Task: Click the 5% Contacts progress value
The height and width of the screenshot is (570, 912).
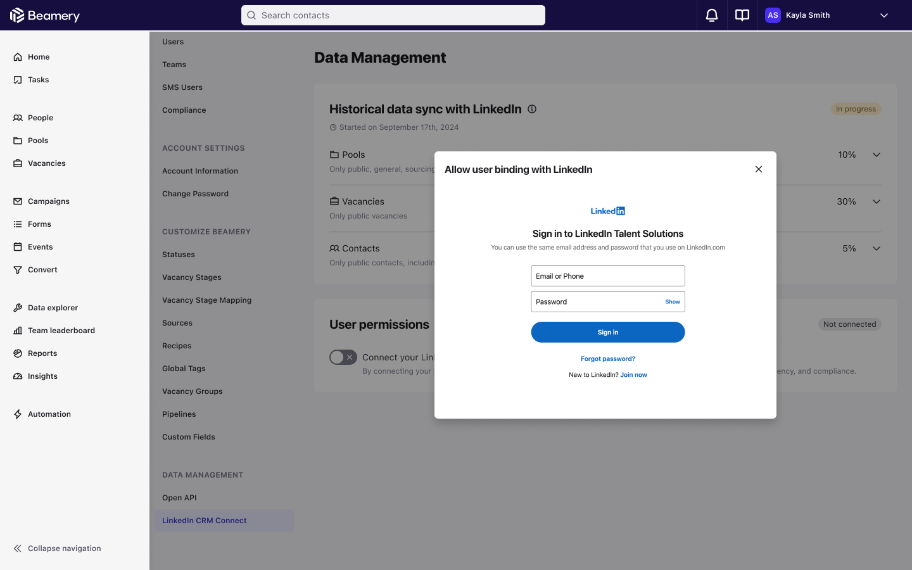Action: (849, 248)
